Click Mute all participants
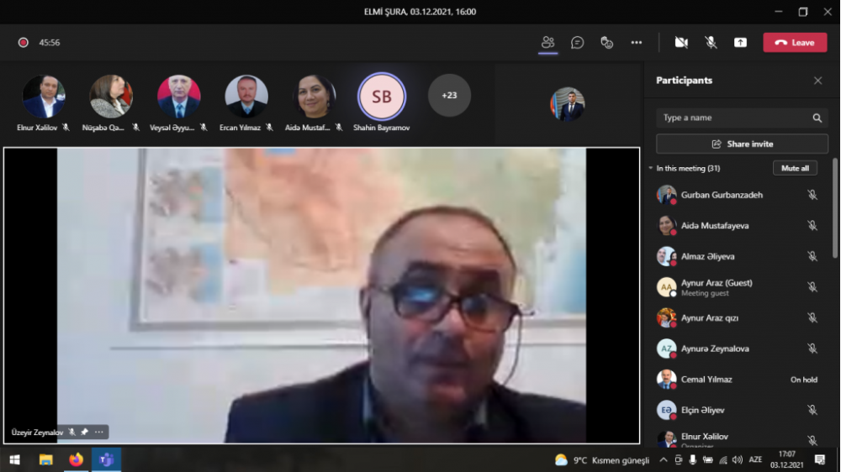841x472 pixels. tap(795, 168)
